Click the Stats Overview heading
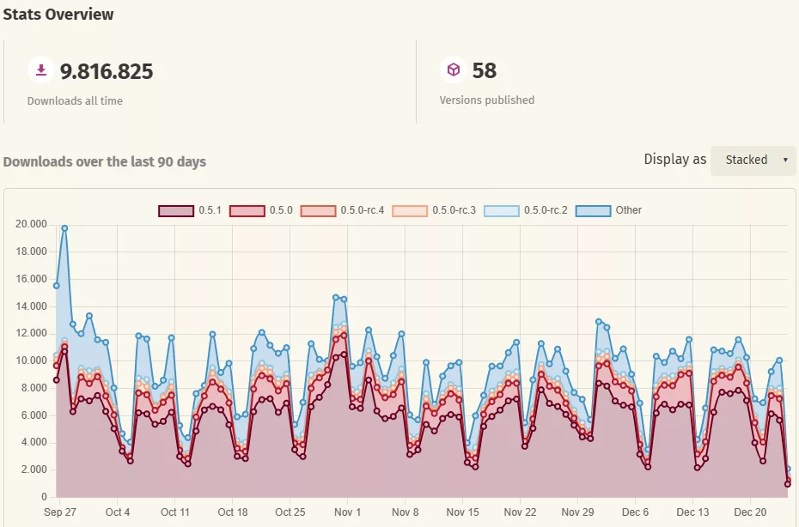 pos(58,15)
